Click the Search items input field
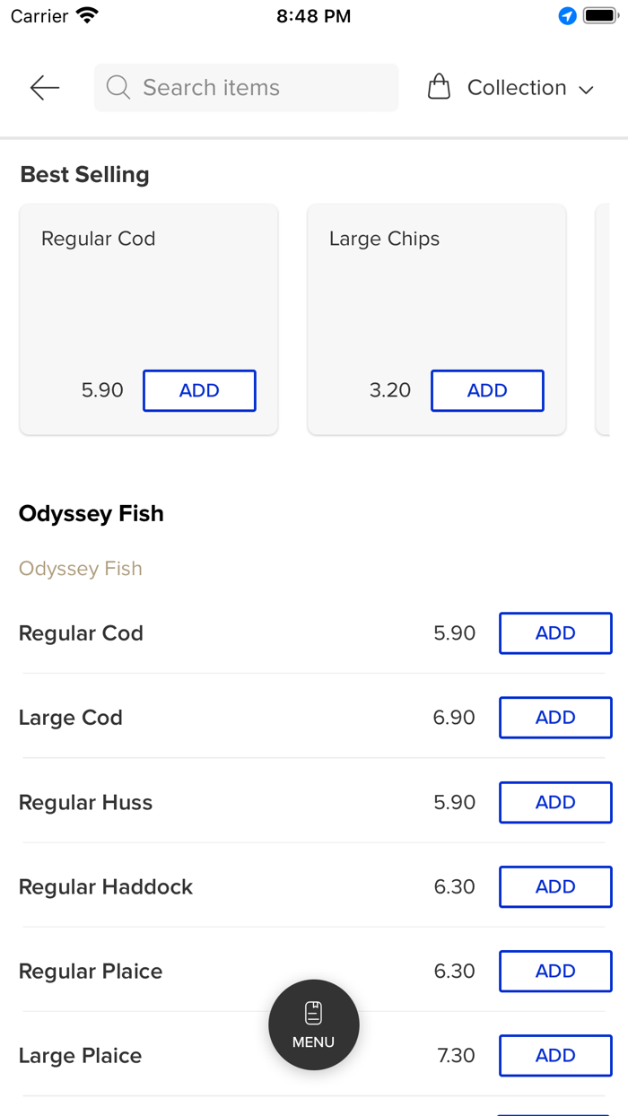The height and width of the screenshot is (1116, 628). click(246, 88)
